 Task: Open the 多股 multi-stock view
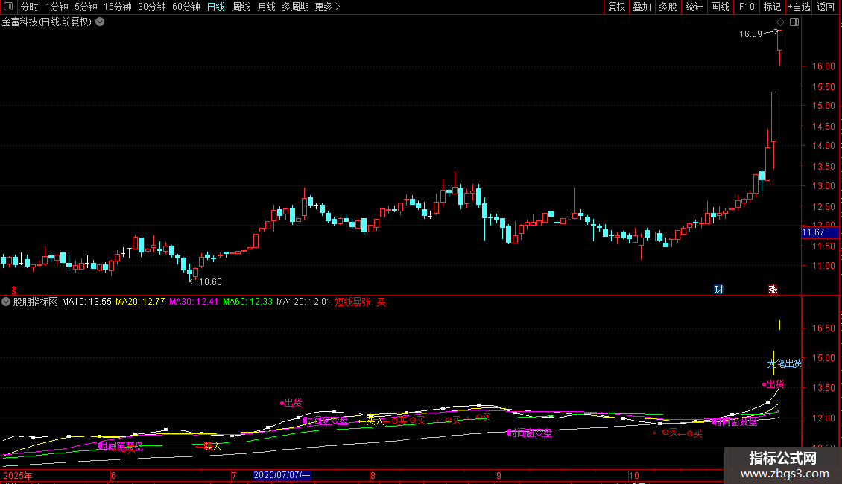pos(668,7)
